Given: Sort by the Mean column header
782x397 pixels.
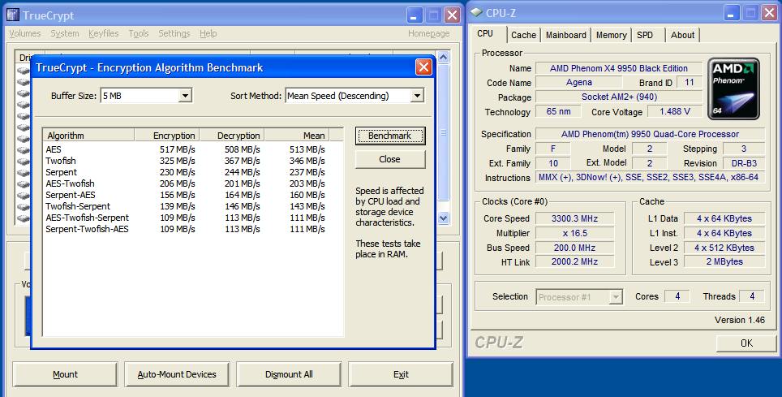Looking at the screenshot, I should 297,136.
